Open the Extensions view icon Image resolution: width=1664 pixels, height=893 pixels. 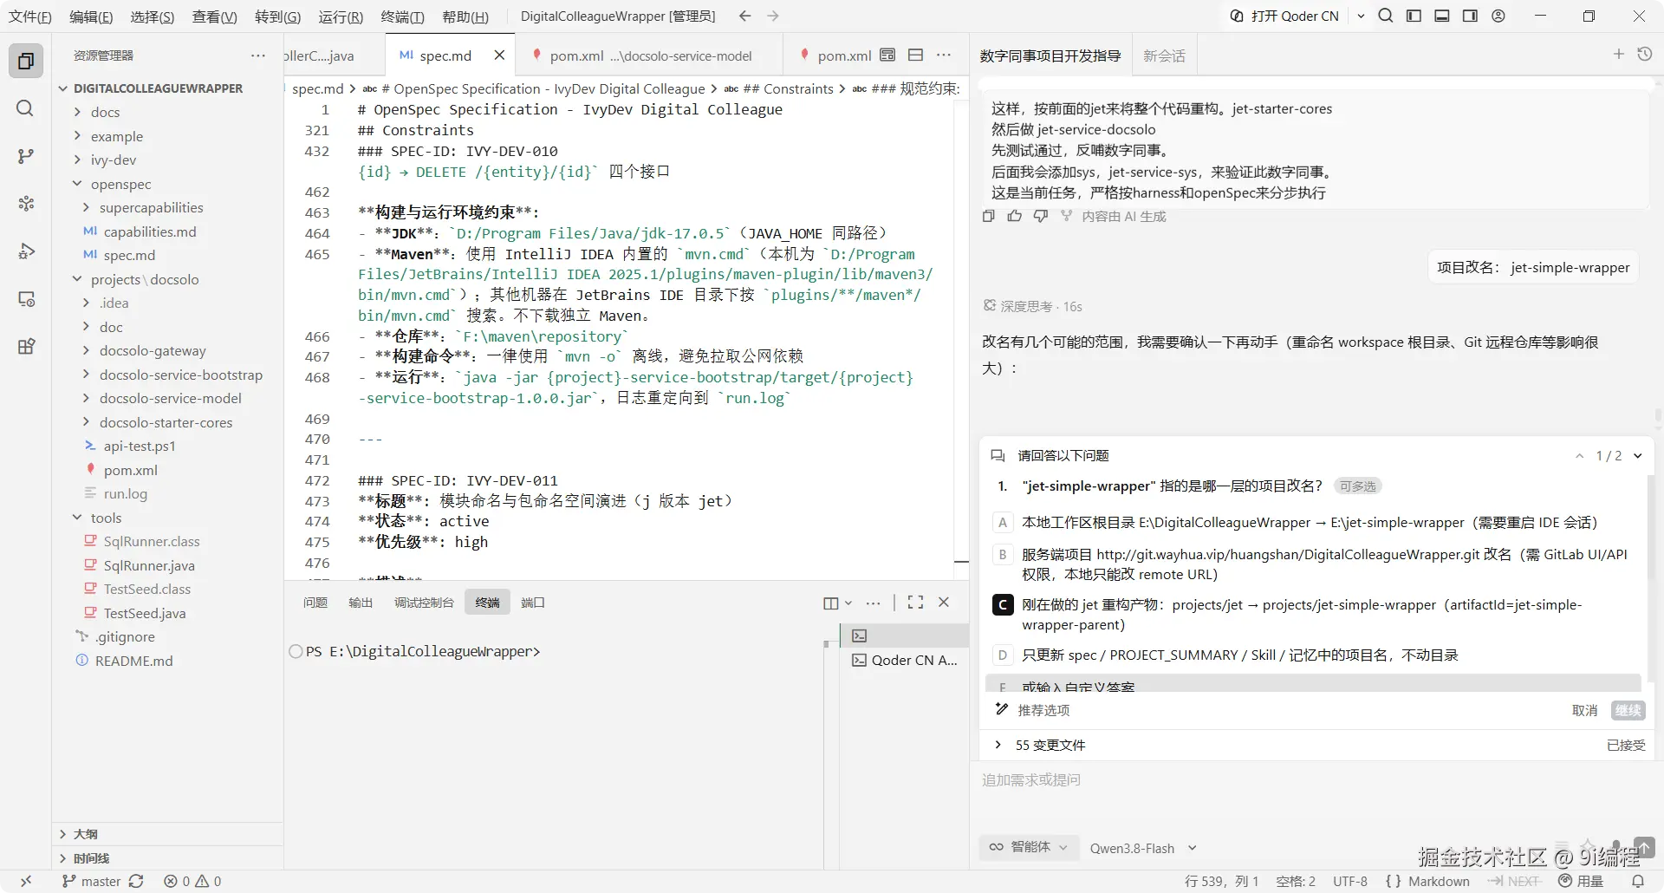tap(26, 347)
